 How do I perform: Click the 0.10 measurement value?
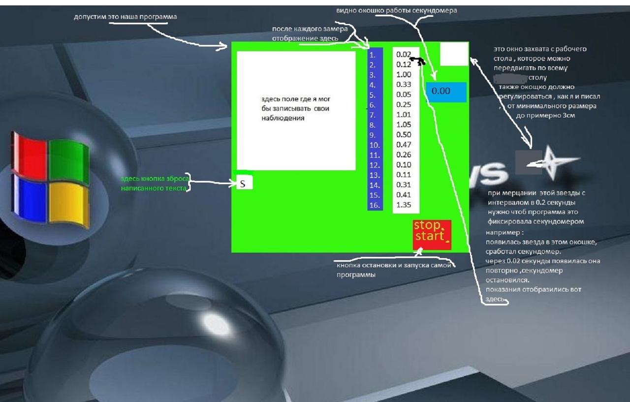tap(404, 165)
